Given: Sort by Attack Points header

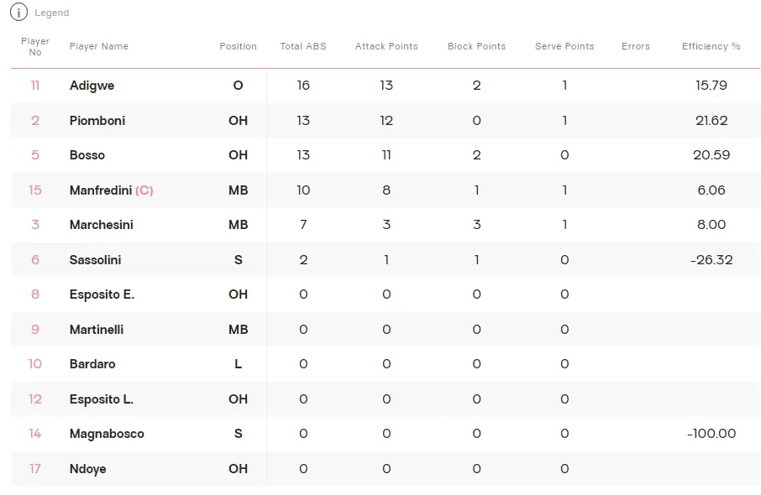Looking at the screenshot, I should 386,46.
